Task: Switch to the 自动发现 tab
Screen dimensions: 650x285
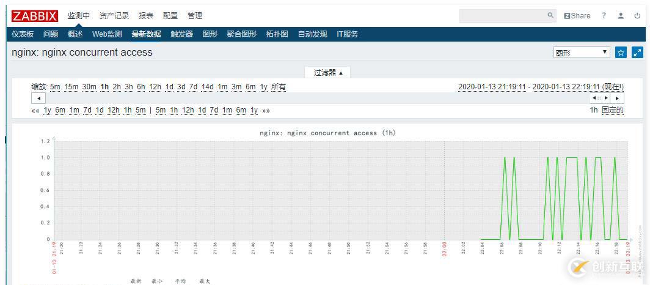Action: pyautogui.click(x=313, y=34)
